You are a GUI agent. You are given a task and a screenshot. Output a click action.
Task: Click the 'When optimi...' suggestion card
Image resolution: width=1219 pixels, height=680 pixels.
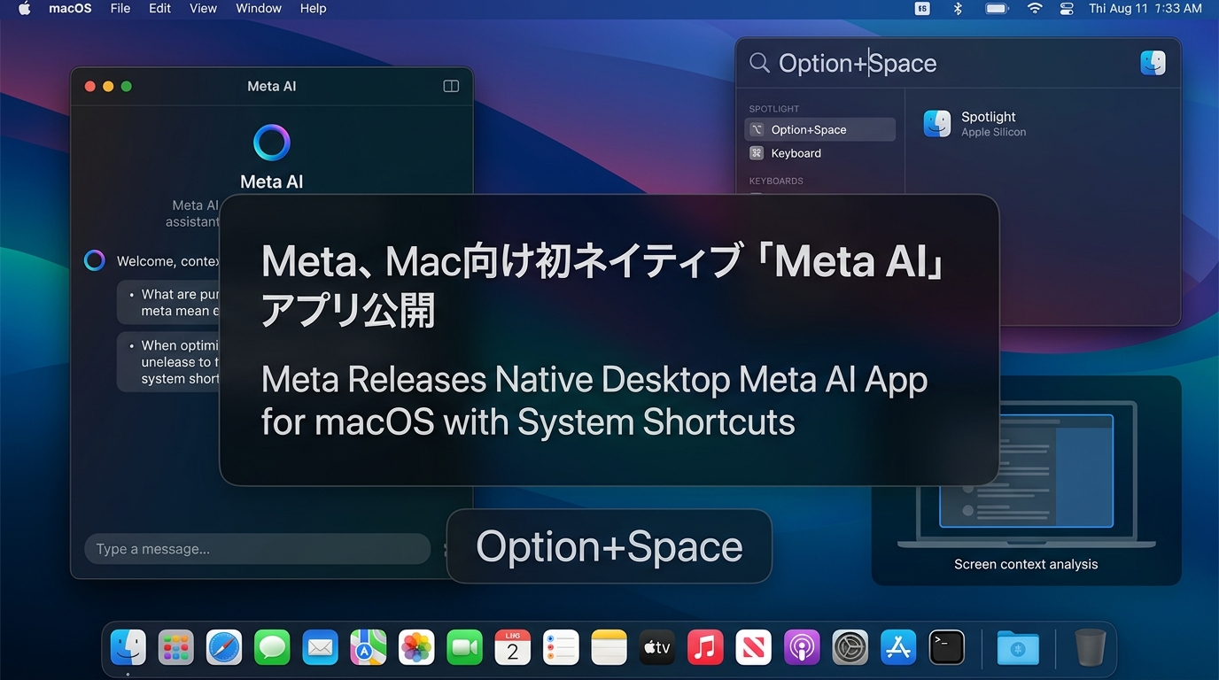(x=168, y=362)
